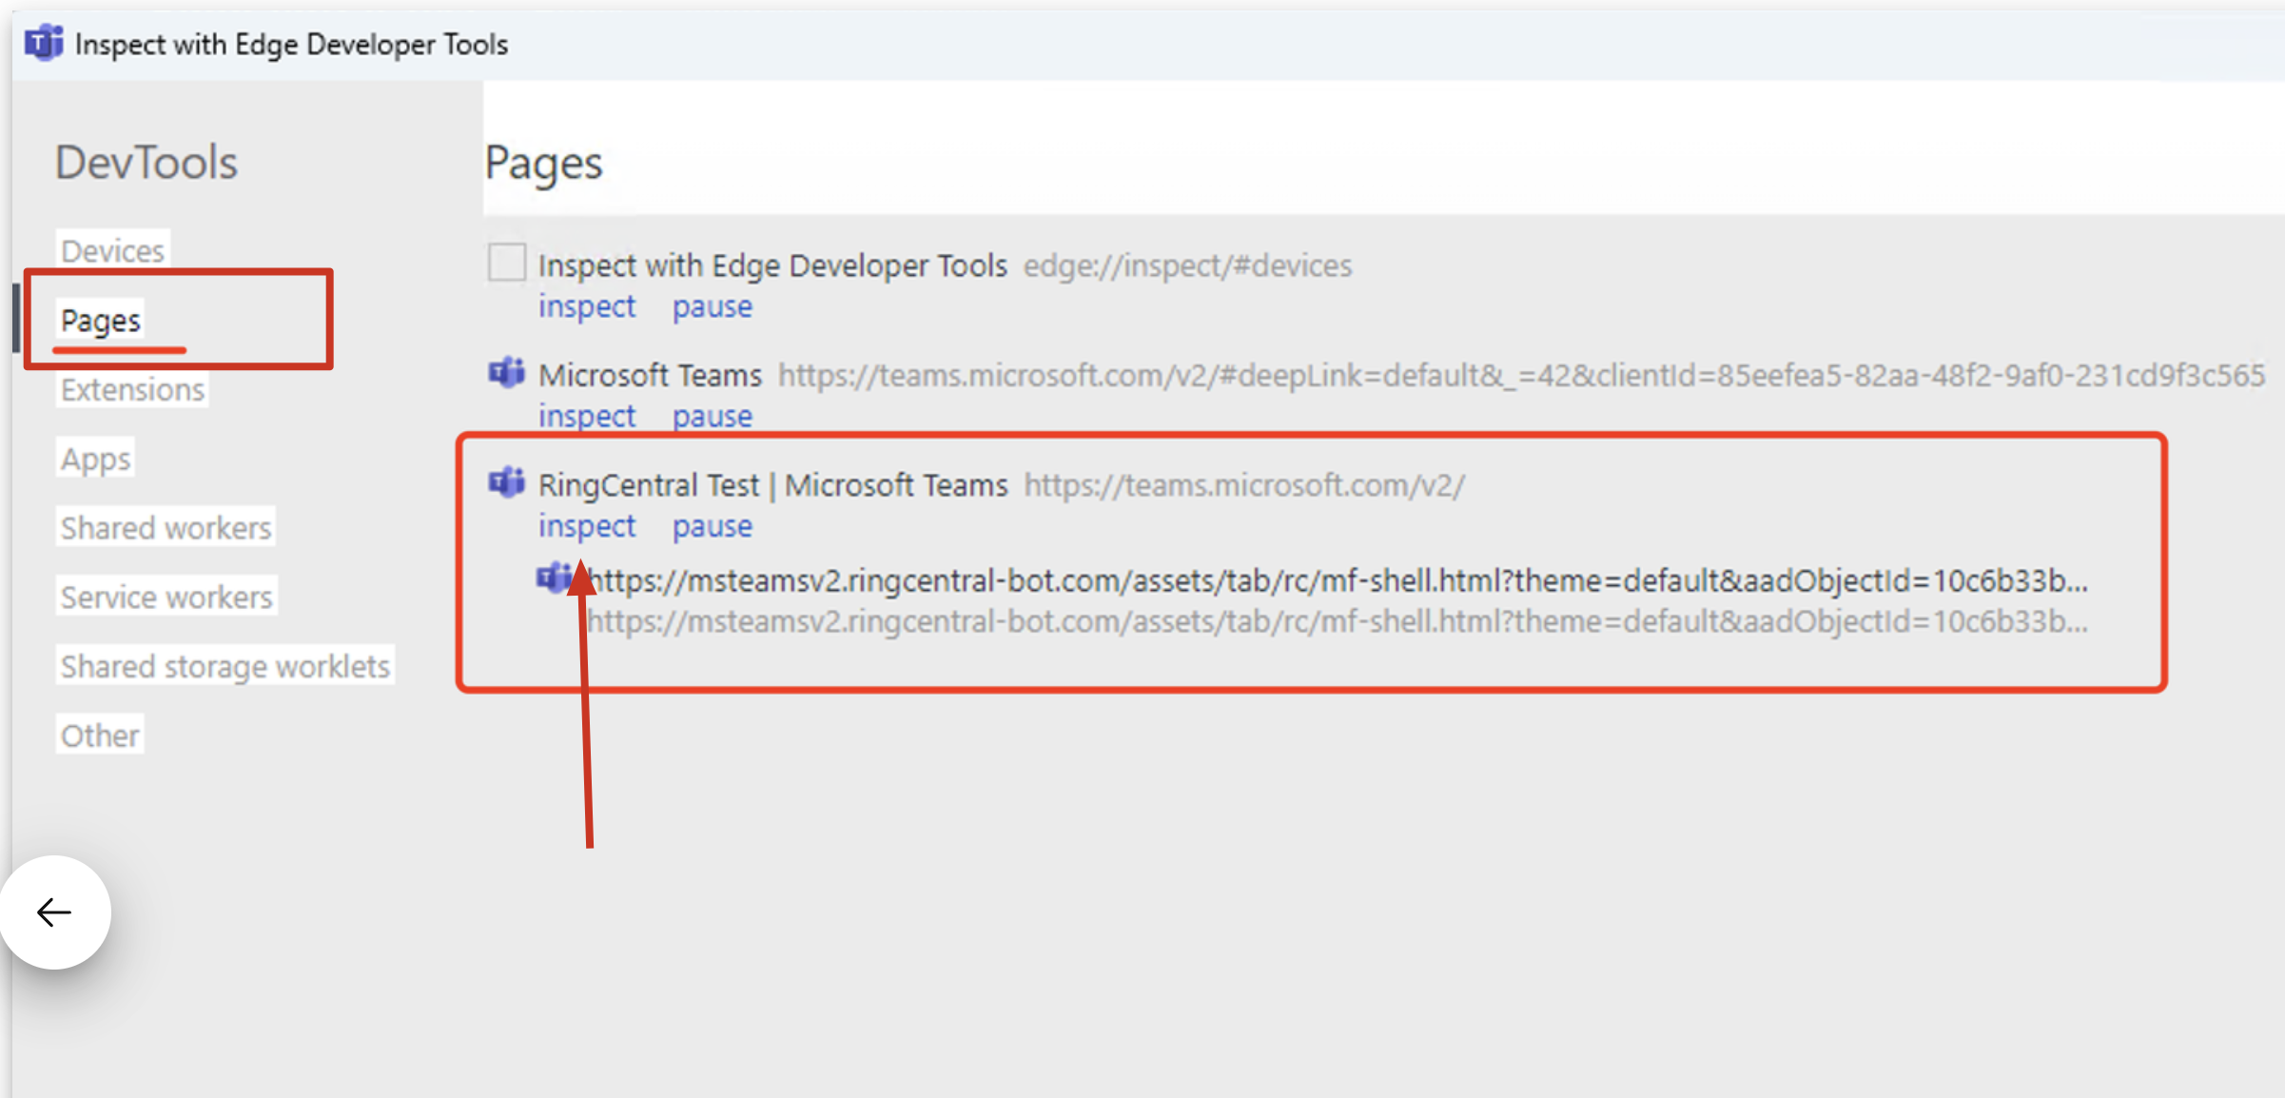Click inspect under Inspect with Edge Developer Tools
The height and width of the screenshot is (1098, 2285).
(x=587, y=305)
